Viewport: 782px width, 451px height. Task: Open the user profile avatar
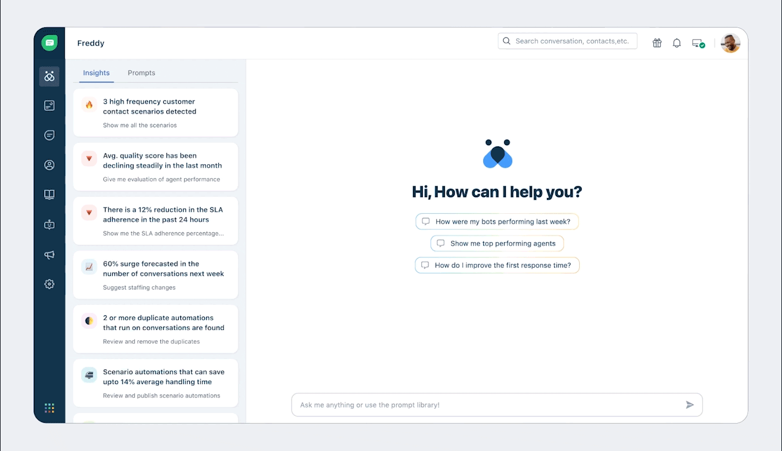click(x=730, y=43)
